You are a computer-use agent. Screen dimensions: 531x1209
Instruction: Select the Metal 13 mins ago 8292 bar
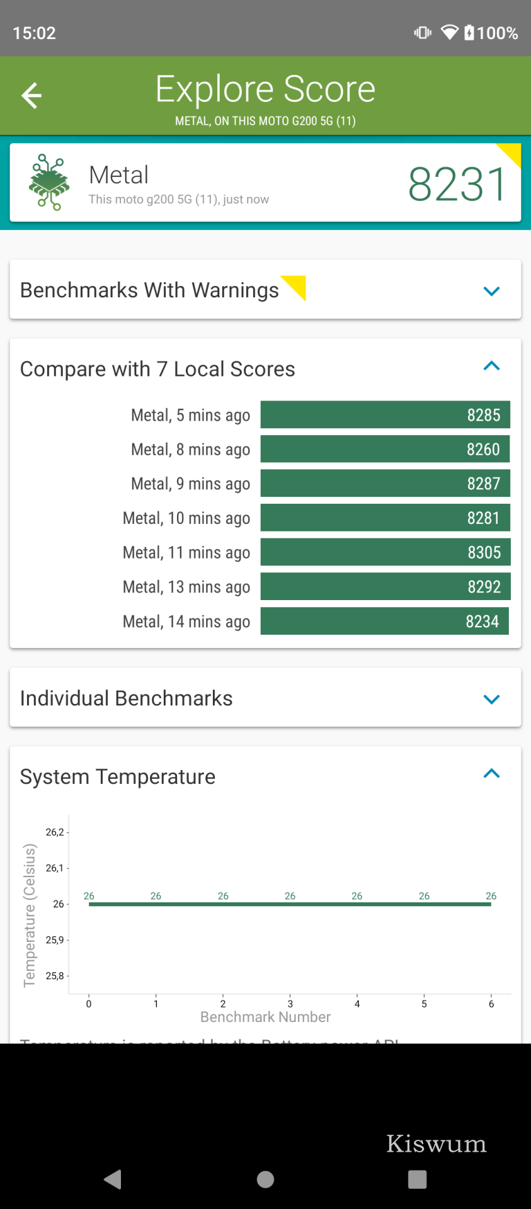click(385, 587)
